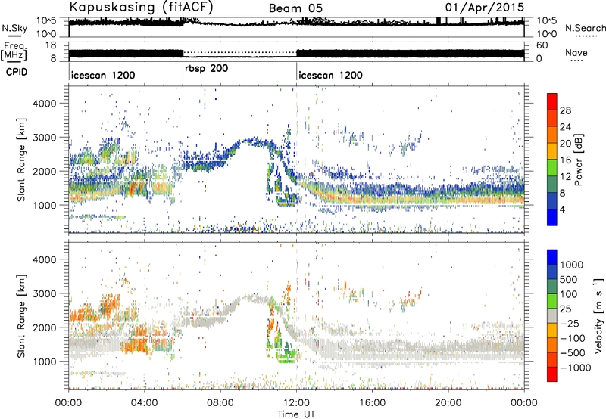Screen dimensions: 606x419
Task: Click the 20:00 time tick label
Action: point(448,403)
